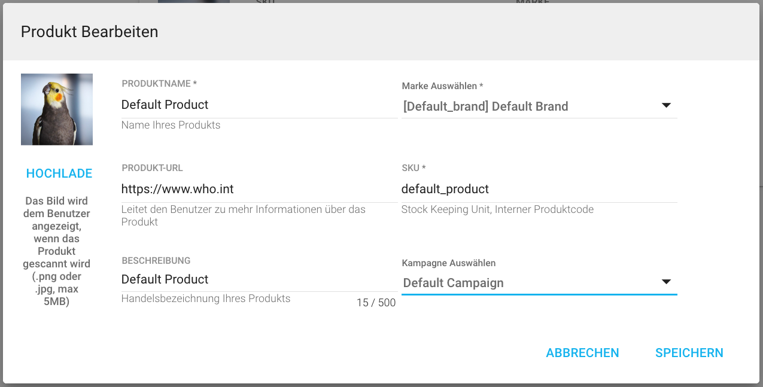Image resolution: width=763 pixels, height=387 pixels.
Task: Select the SKU field showing default_product
Action: [x=539, y=189]
